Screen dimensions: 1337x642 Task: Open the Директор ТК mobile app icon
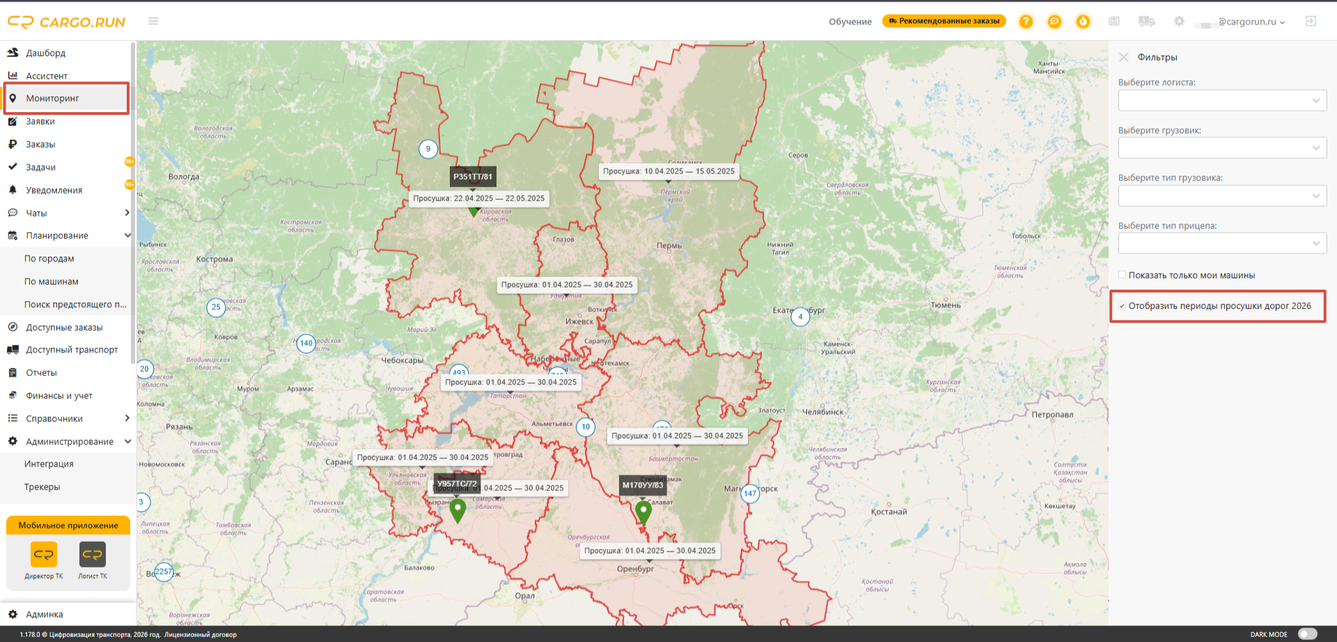point(44,555)
